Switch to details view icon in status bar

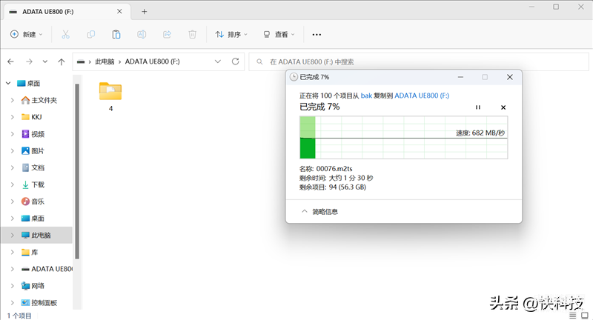572,315
